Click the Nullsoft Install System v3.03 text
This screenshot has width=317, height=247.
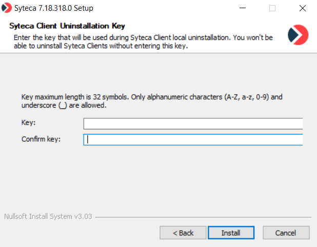click(x=48, y=216)
